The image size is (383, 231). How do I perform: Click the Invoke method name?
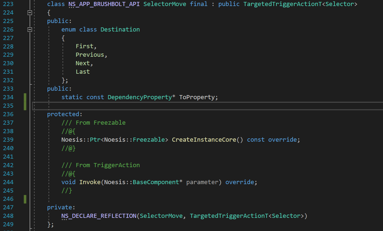(x=90, y=182)
